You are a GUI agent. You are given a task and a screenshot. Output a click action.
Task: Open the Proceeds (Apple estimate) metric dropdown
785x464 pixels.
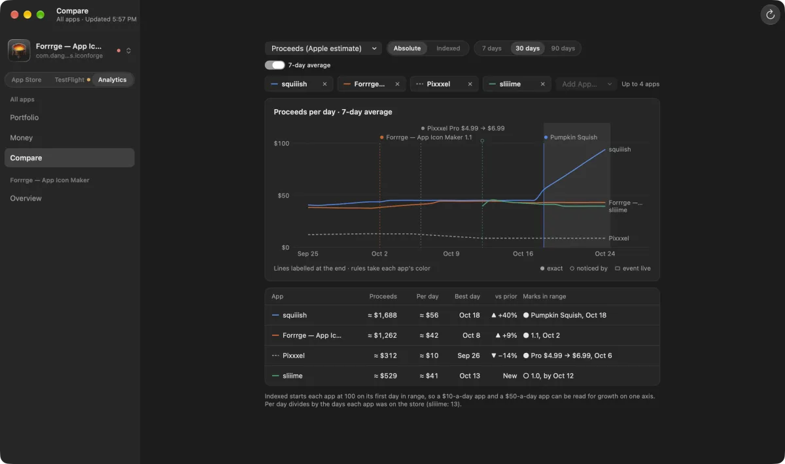(323, 48)
